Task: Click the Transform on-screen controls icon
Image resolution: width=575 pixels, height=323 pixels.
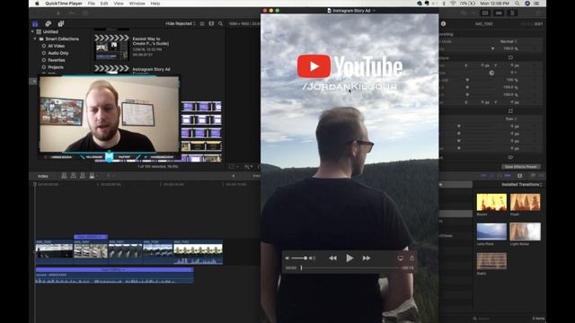Action: pos(510,57)
